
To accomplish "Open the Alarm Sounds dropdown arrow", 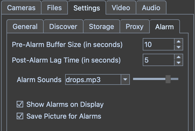I will (125, 80).
